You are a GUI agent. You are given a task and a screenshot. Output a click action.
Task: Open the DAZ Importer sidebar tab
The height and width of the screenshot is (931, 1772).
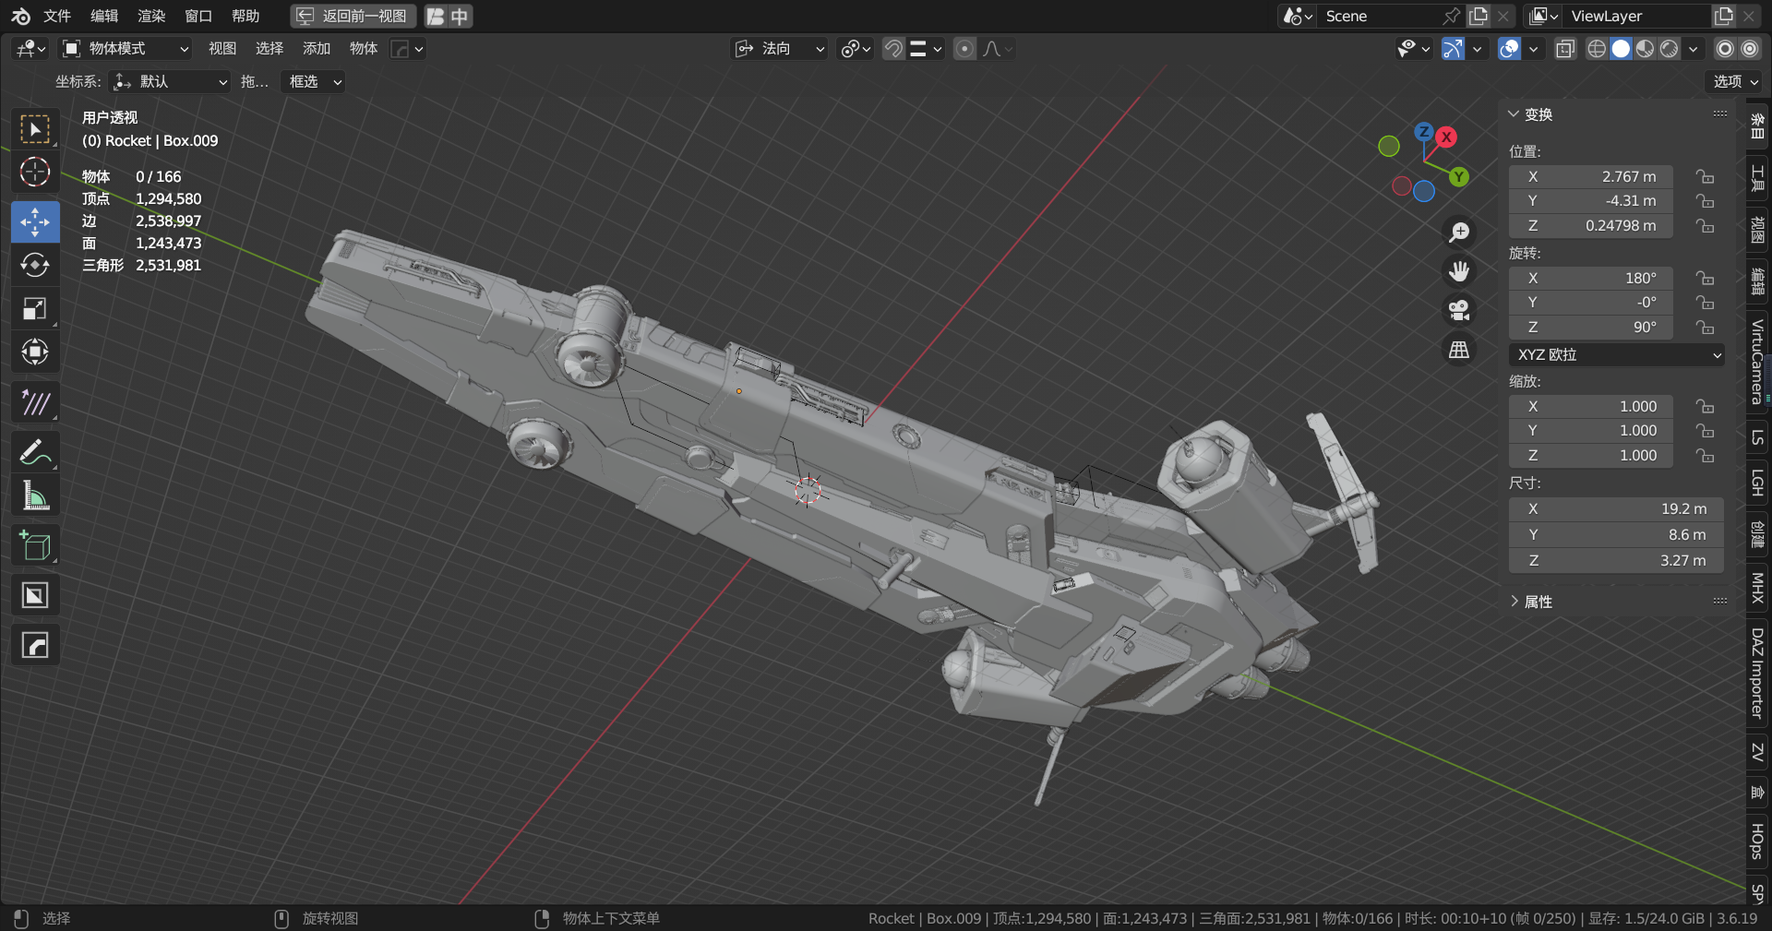tap(1757, 674)
